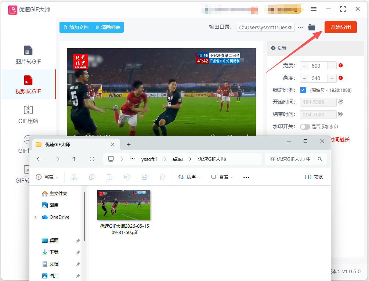
Task: Click the height value field 340
Action: tap(318, 78)
